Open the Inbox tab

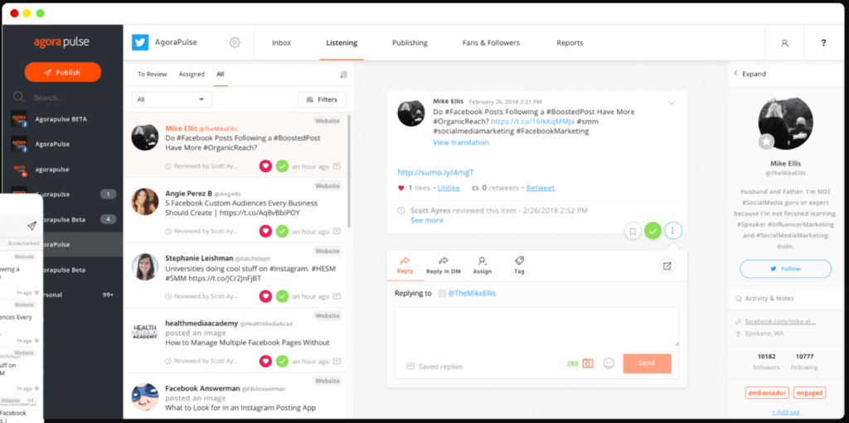282,43
